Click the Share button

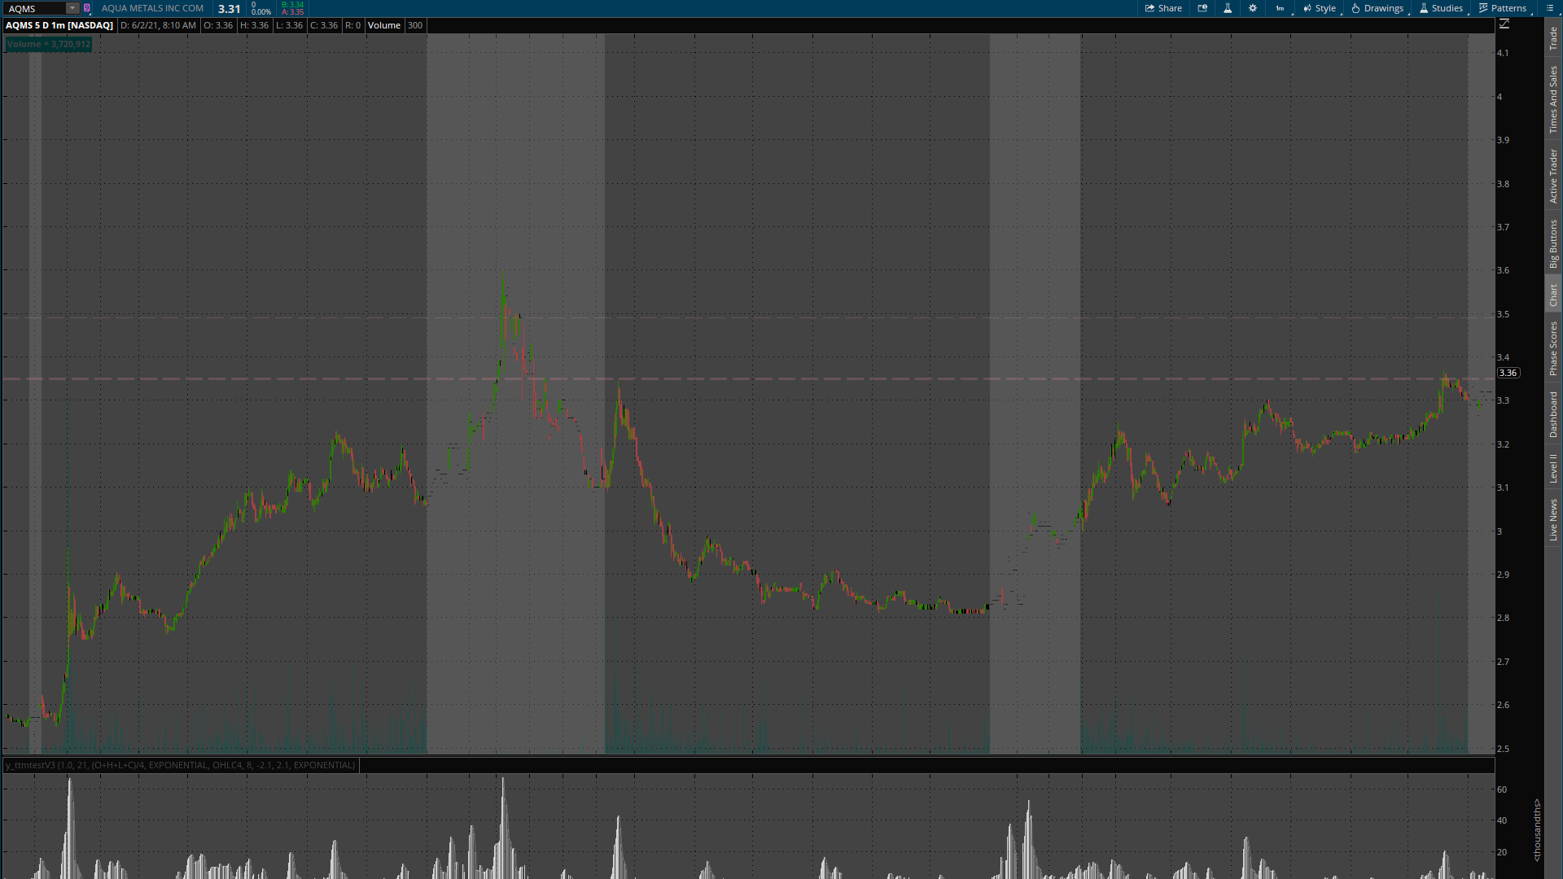pyautogui.click(x=1163, y=8)
